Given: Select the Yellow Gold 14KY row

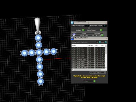Looking at the screenshot, I should point(88,52).
